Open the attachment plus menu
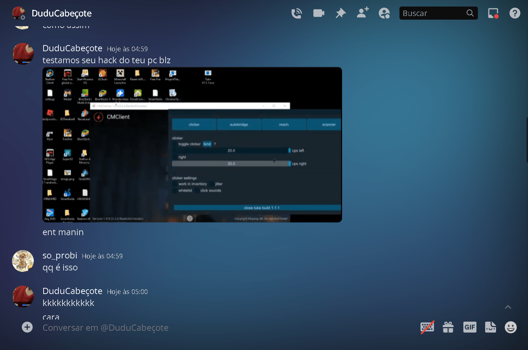 pyautogui.click(x=27, y=327)
